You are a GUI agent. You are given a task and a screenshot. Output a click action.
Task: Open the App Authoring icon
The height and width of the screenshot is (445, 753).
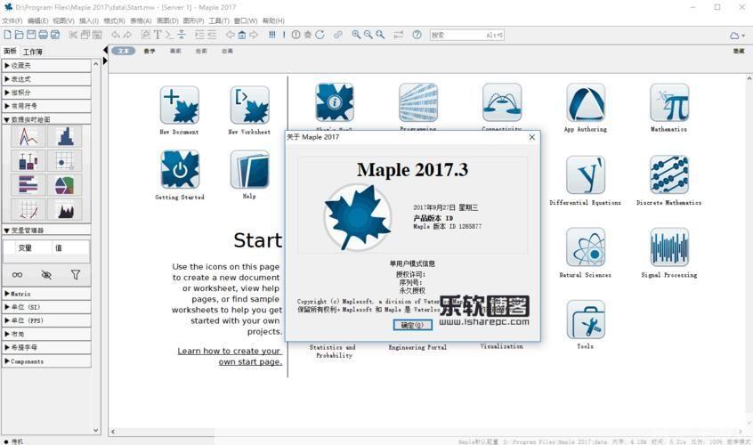click(586, 102)
